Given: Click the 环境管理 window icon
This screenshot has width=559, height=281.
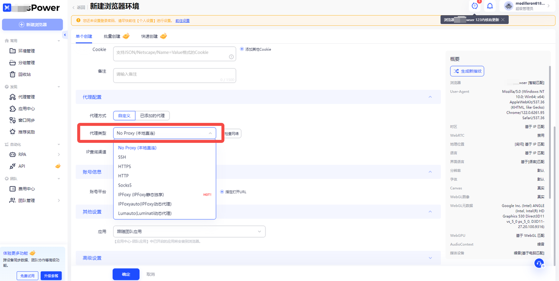Looking at the screenshot, I should (13, 51).
